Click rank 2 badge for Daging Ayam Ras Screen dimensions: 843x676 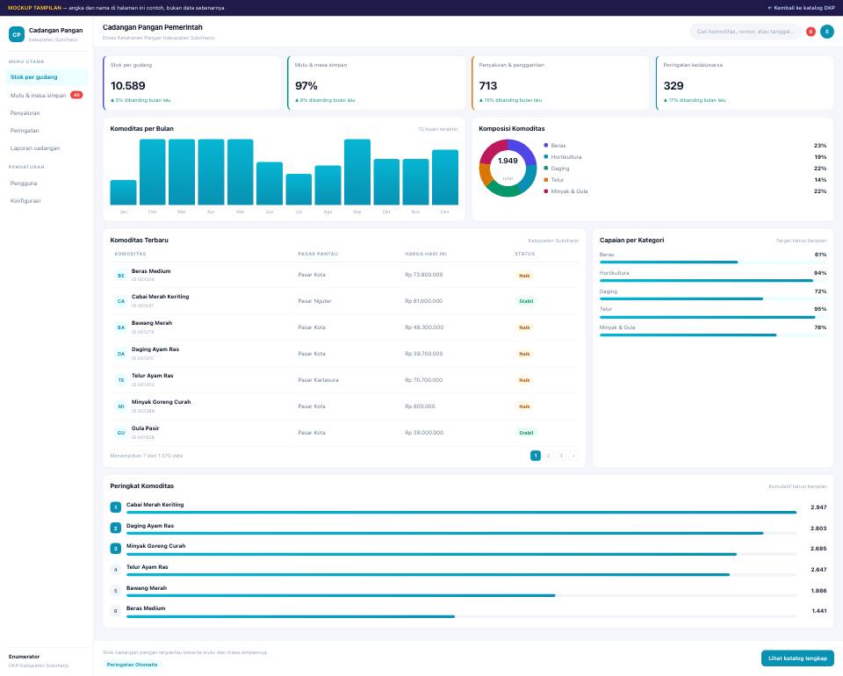(116, 529)
